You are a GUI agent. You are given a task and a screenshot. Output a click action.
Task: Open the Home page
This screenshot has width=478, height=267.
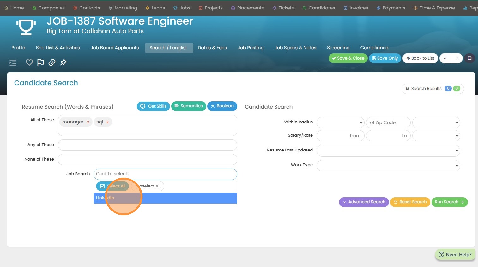[x=14, y=8]
